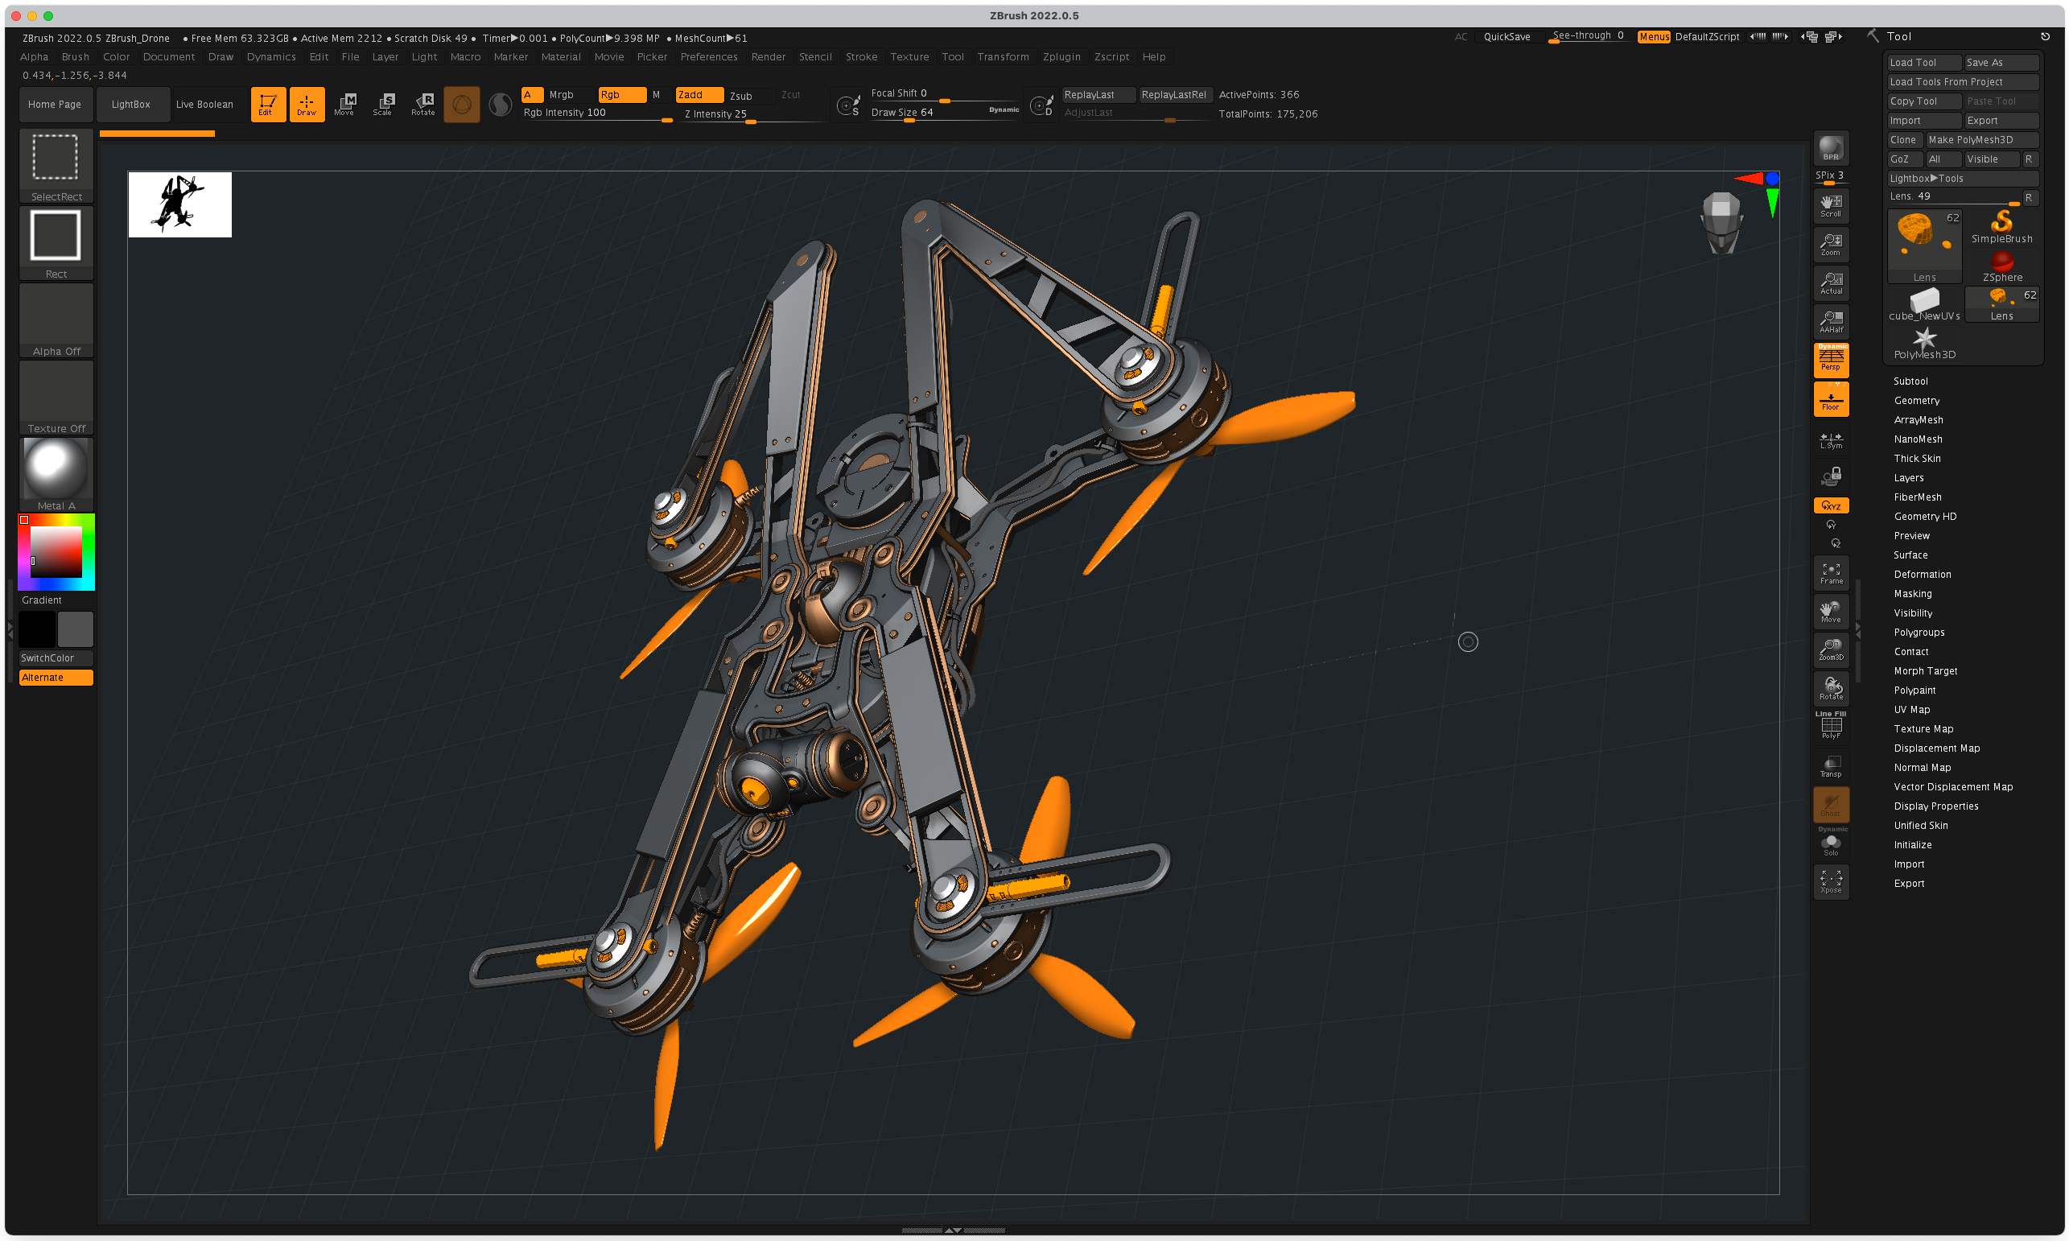Click the AAHalf zoom icon
2069x1241 pixels.
1830,321
